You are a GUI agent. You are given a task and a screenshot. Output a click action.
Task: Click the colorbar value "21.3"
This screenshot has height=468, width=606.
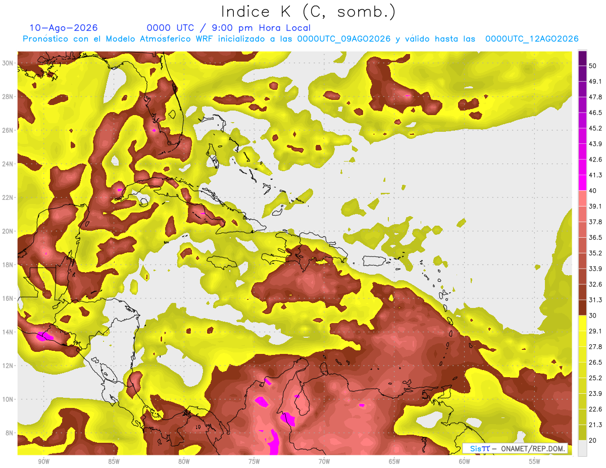pyautogui.click(x=595, y=425)
